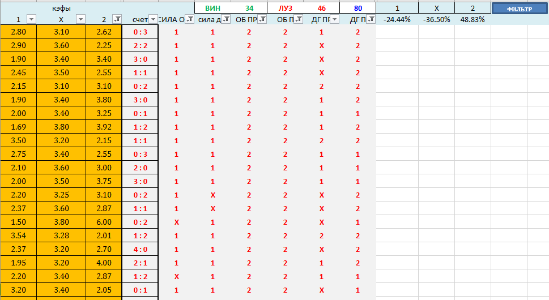Image resolution: width=549 pixels, height=300 pixels.
Task: Open the filter dropdown for the X odds column
Action: (x=80, y=19)
